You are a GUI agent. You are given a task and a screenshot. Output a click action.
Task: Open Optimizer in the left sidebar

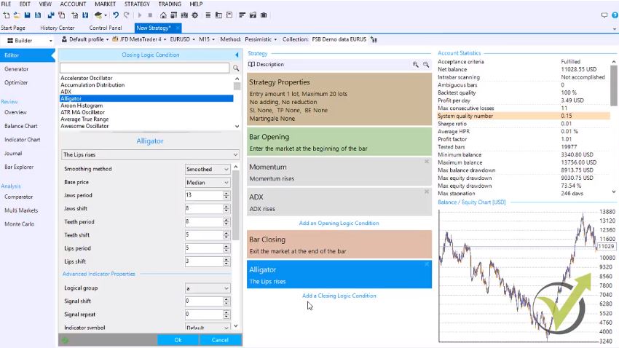click(16, 83)
